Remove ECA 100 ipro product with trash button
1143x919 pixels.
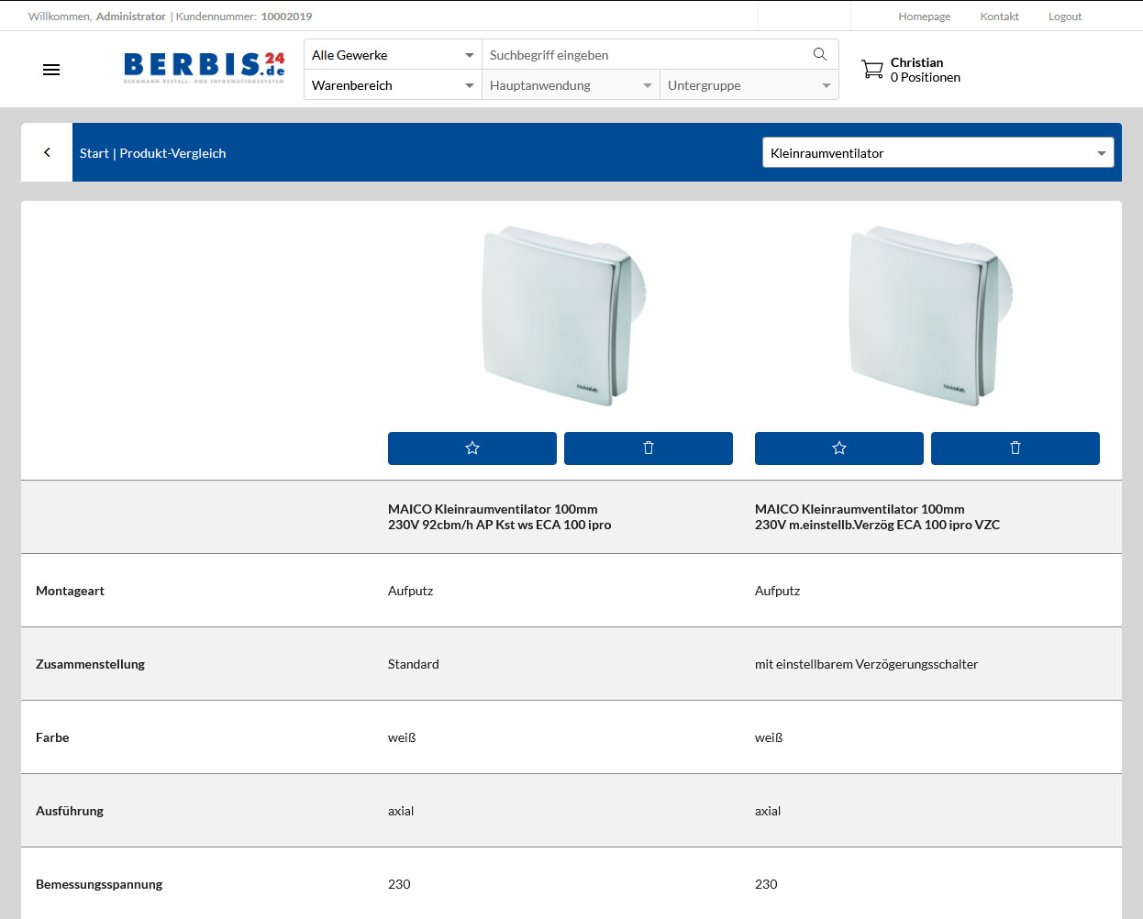[649, 448]
